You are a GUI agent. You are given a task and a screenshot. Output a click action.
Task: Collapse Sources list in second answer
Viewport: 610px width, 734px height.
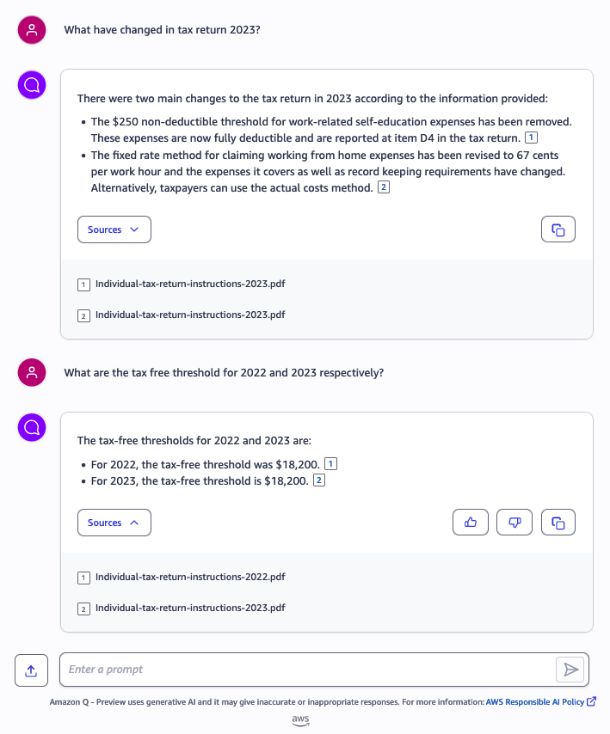[114, 523]
